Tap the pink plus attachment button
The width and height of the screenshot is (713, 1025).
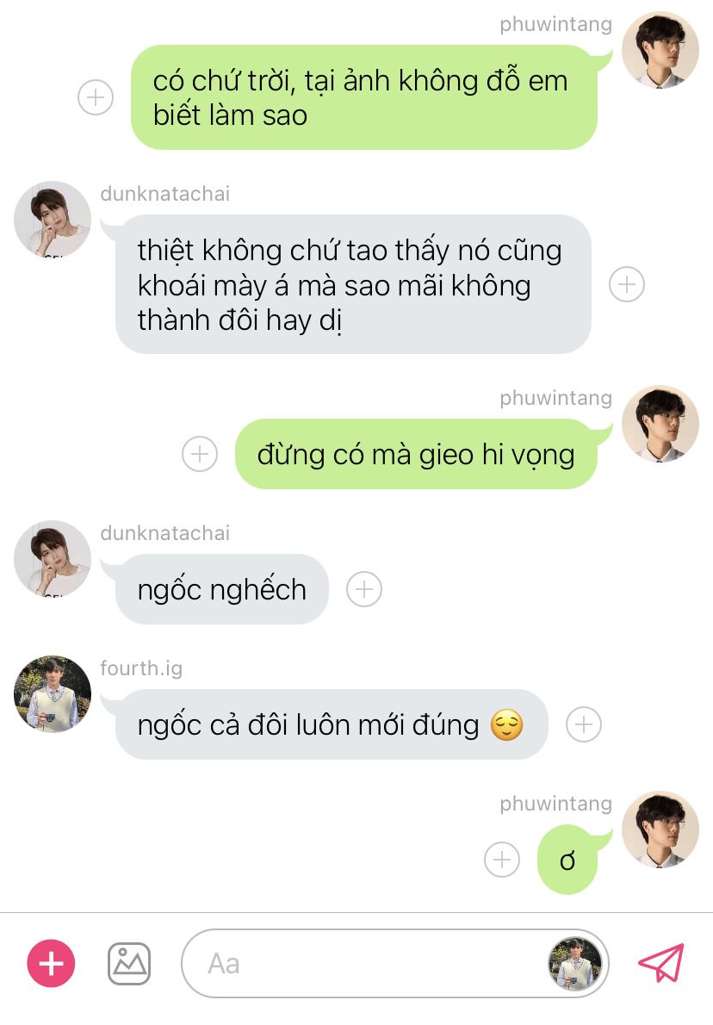tap(51, 963)
